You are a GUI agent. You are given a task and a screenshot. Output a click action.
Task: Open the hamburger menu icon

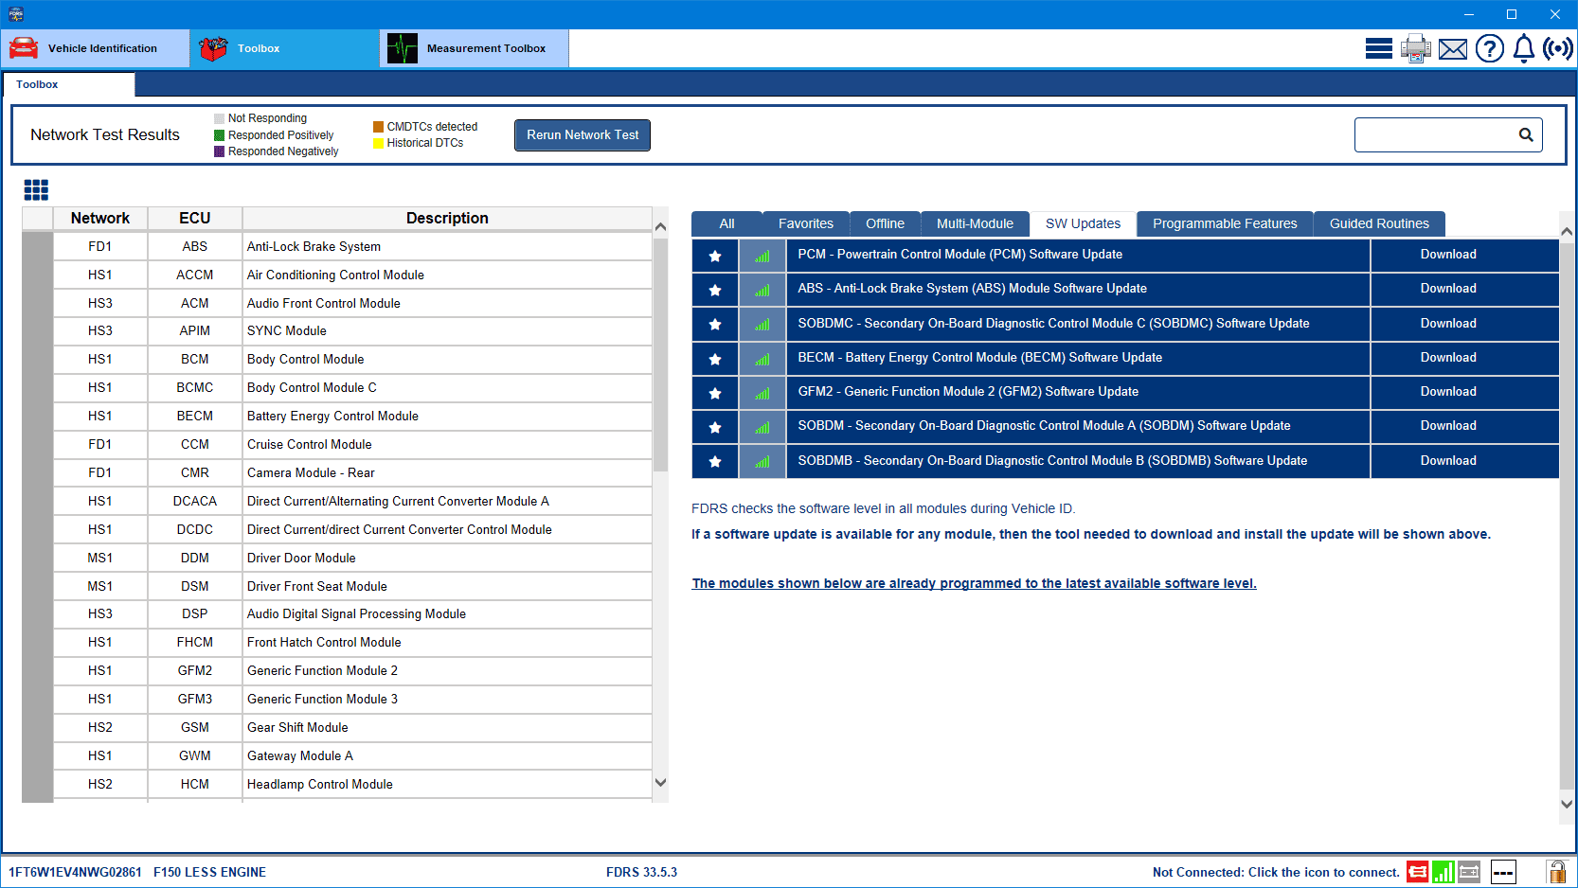1378,48
